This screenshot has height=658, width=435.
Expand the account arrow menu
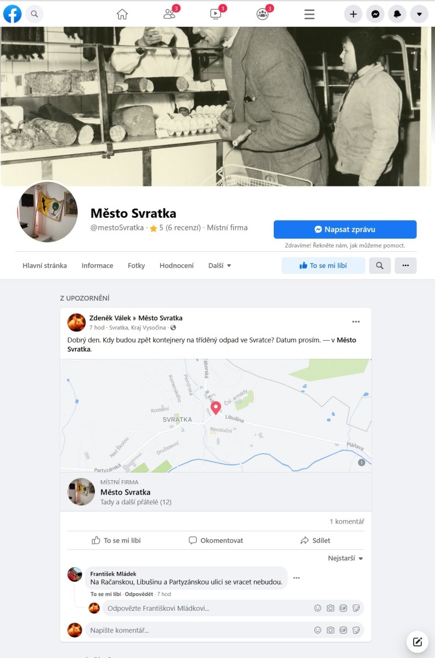point(419,14)
